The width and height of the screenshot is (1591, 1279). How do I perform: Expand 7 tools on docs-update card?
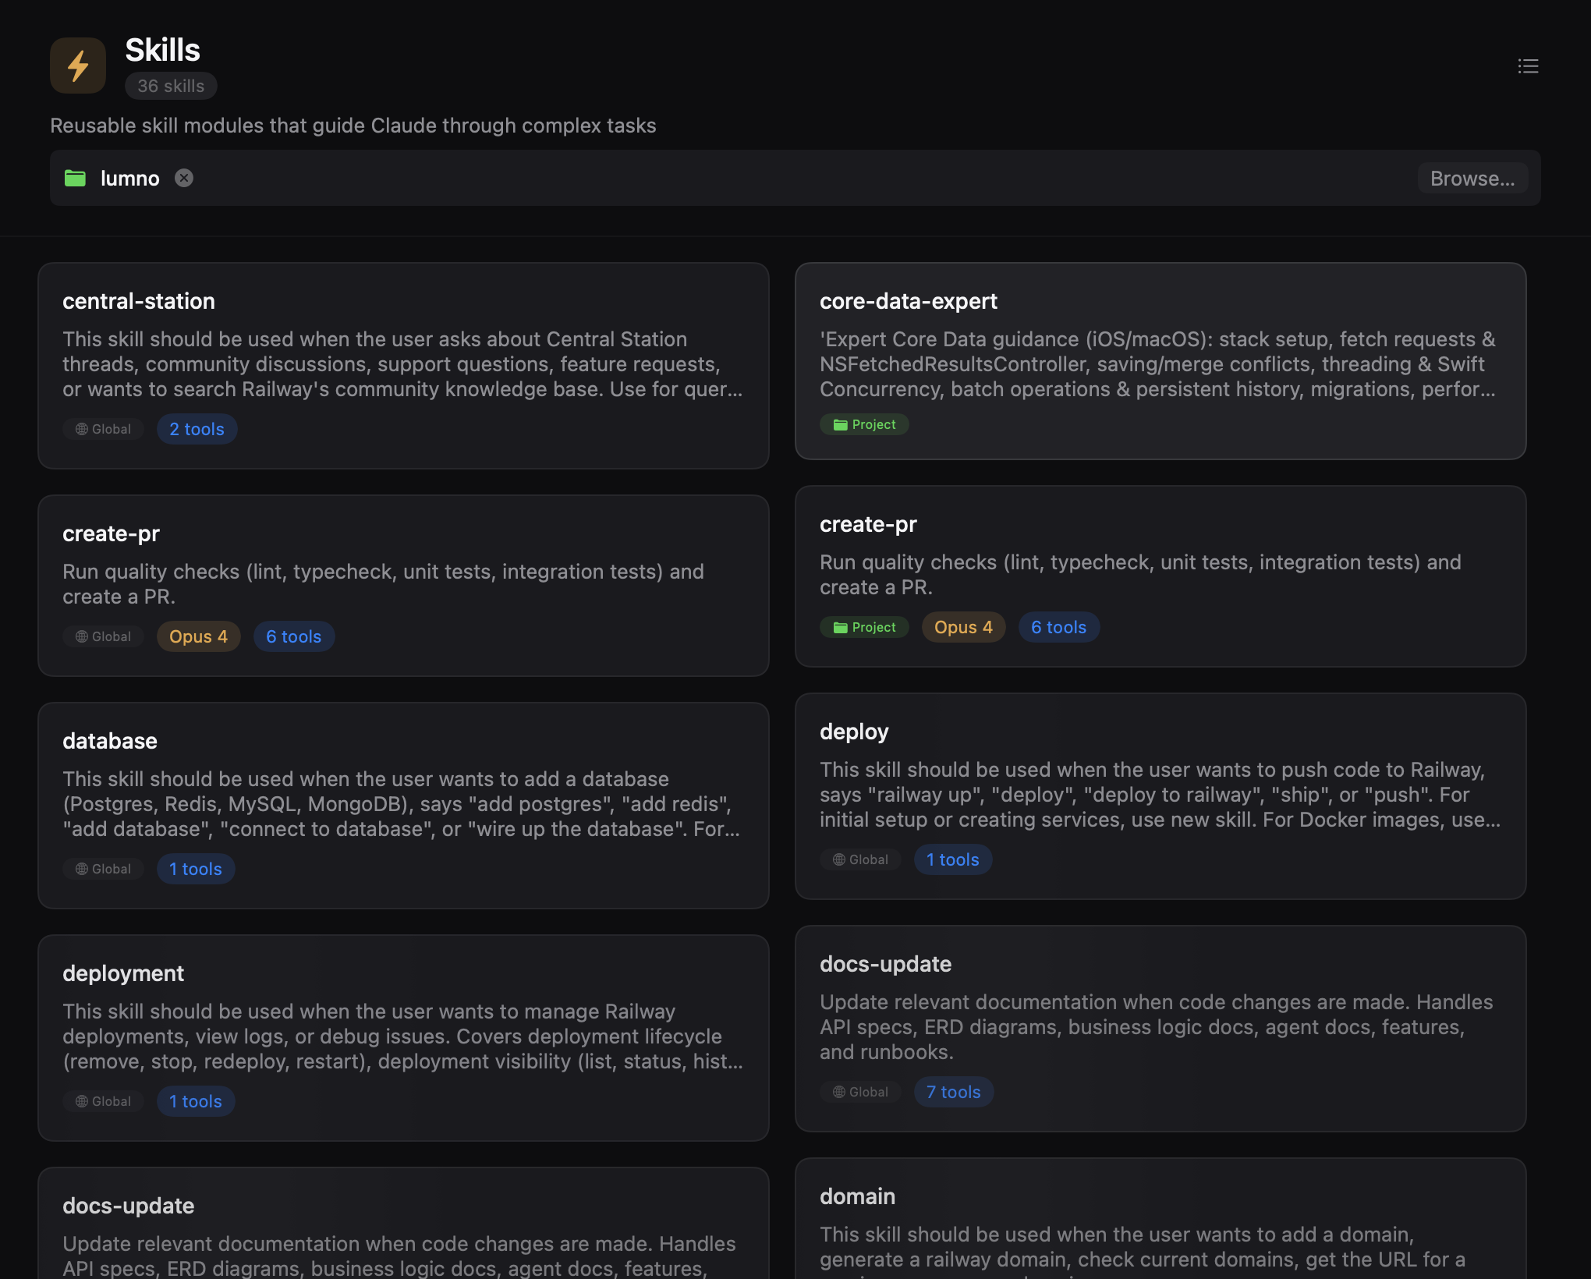click(953, 1092)
